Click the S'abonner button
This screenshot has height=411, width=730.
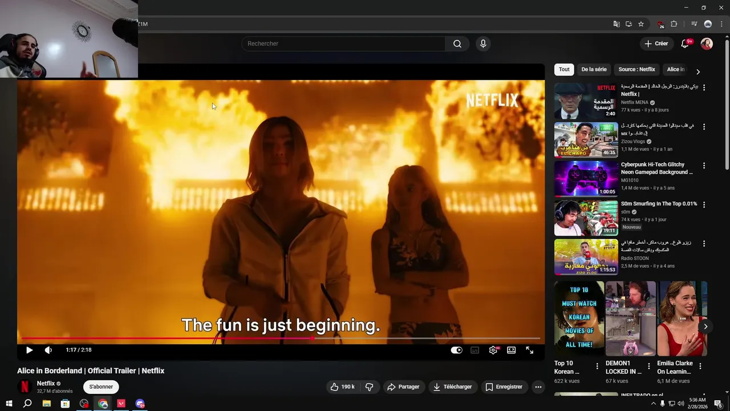click(x=101, y=386)
